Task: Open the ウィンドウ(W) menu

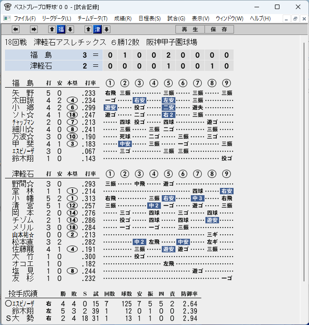Action: click(229, 19)
